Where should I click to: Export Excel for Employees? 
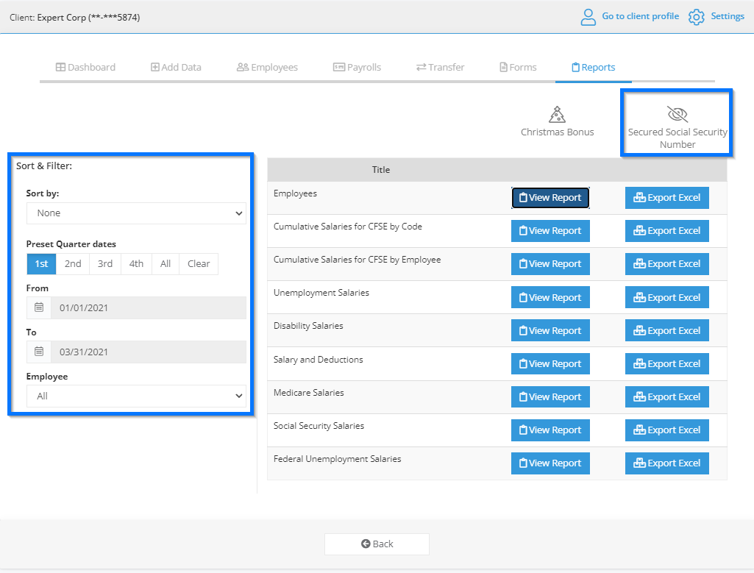tap(666, 198)
